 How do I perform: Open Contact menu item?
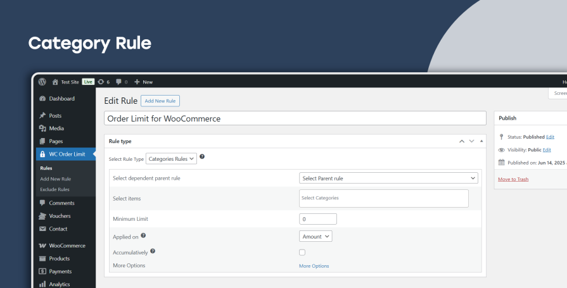[x=58, y=229]
